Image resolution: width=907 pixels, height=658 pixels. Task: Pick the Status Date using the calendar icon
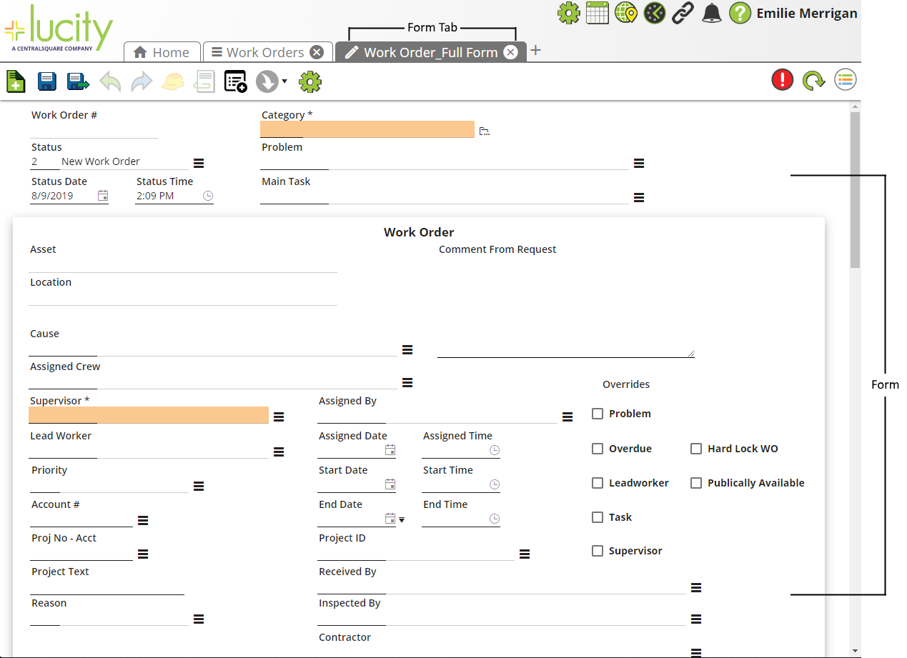[x=102, y=195]
